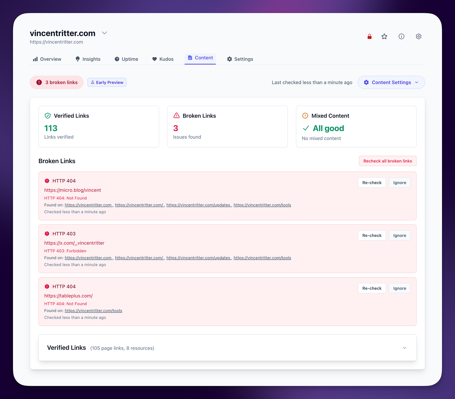This screenshot has width=455, height=399.
Task: Click Recheck all broken links
Action: click(x=387, y=161)
